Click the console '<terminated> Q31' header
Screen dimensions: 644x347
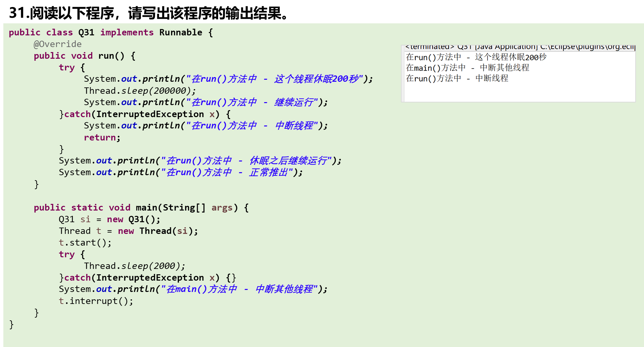pos(520,47)
